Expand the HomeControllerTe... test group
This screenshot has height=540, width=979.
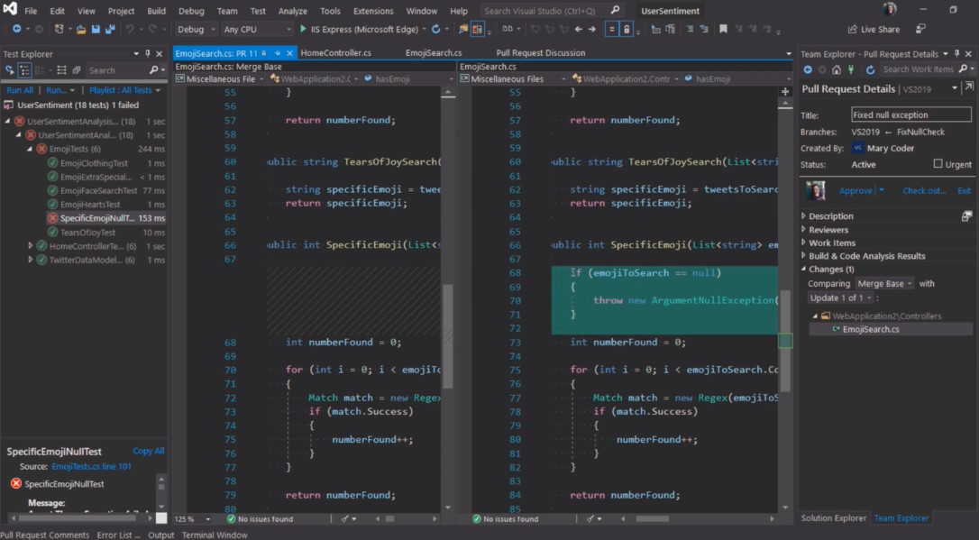pyautogui.click(x=30, y=246)
